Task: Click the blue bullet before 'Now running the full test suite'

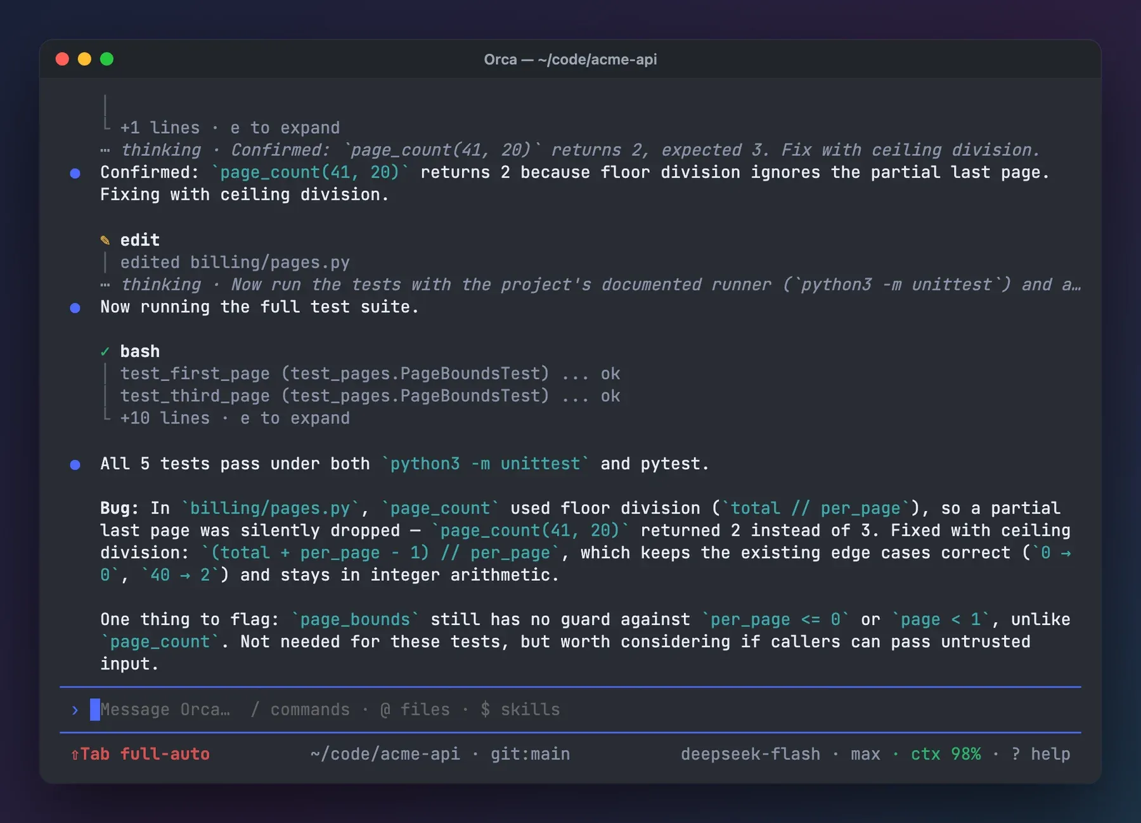Action: [x=75, y=308]
